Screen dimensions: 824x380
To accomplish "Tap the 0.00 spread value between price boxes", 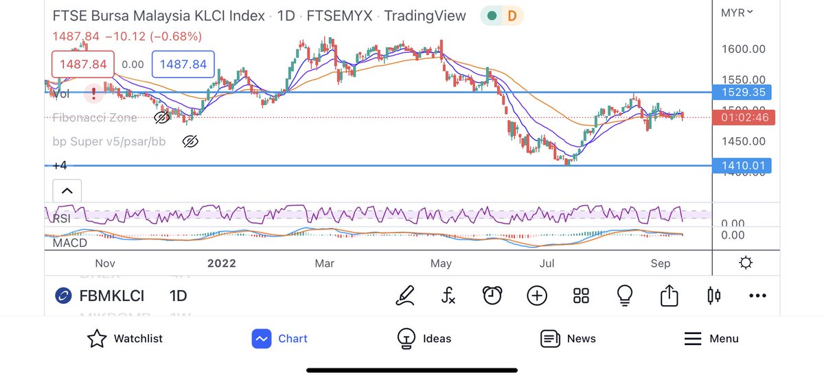I will (133, 64).
